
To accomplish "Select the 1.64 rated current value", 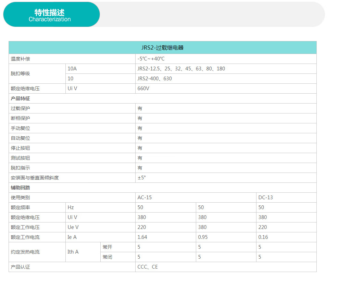I will [x=142, y=237].
